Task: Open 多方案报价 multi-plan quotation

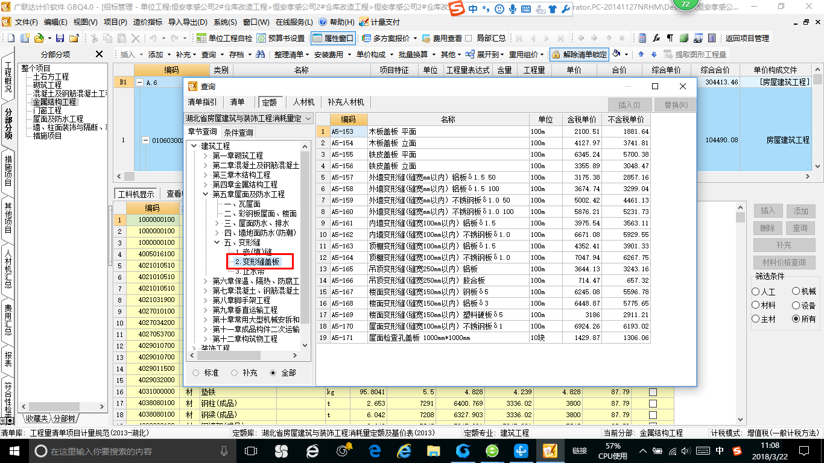Action: (387, 38)
